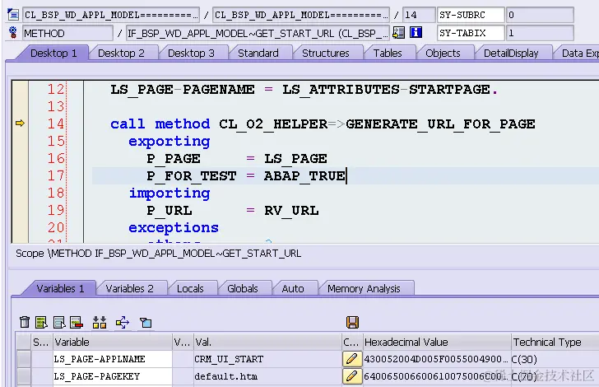Click the green table icon next to the trash can
Screen dimensions: 599x387
tap(41, 323)
